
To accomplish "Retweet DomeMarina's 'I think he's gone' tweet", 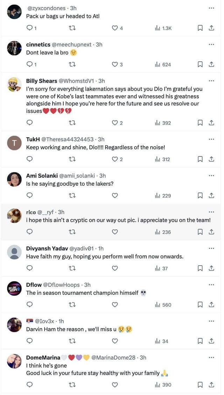I will coord(72,385).
